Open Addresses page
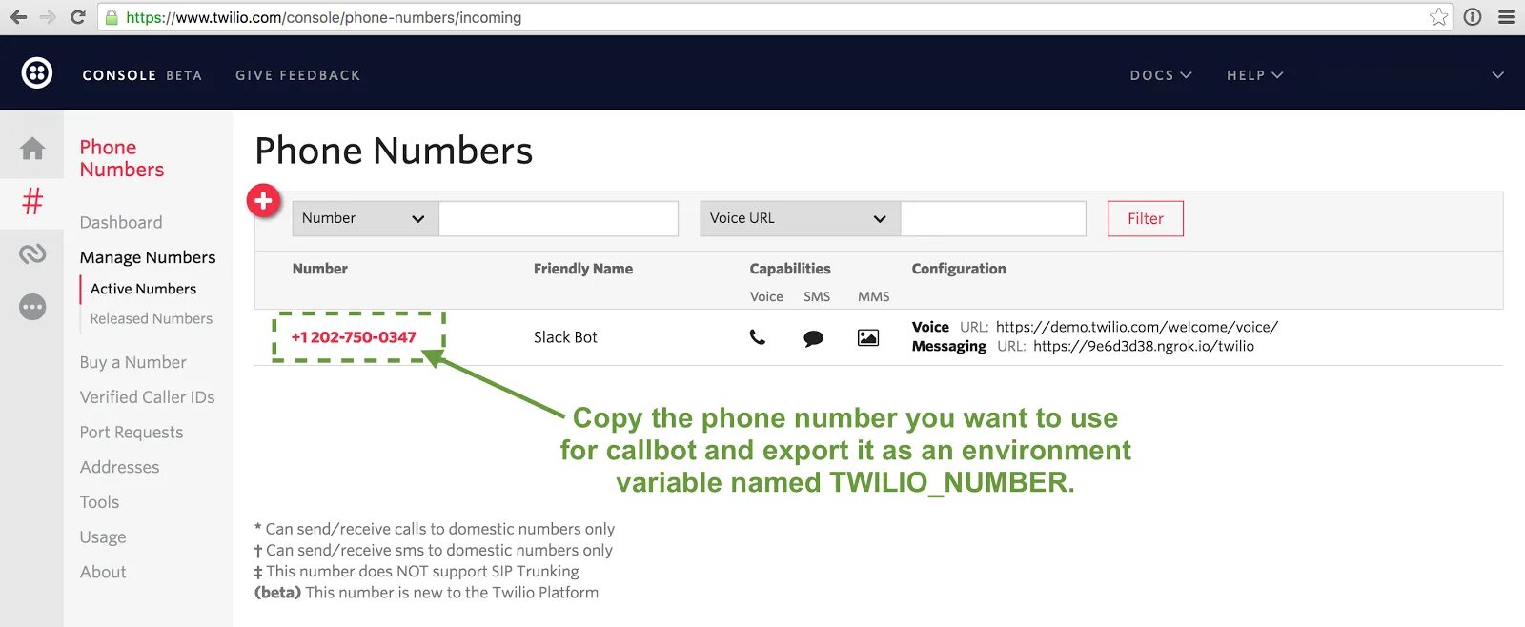Image resolution: width=1525 pixels, height=627 pixels. coord(119,467)
